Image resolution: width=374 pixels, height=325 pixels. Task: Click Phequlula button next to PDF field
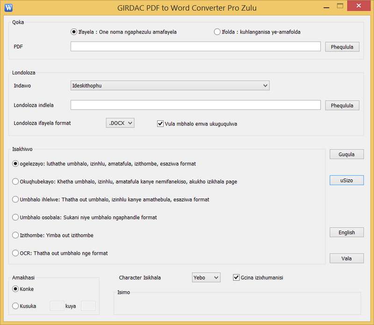point(342,47)
